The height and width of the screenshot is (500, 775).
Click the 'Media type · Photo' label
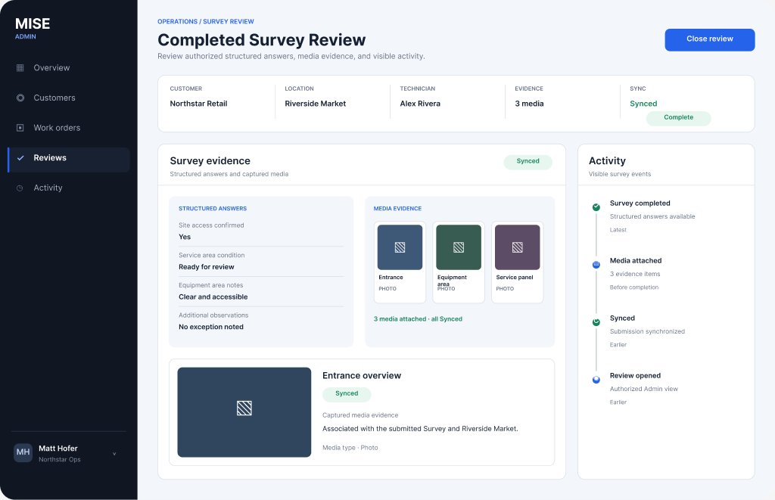pyautogui.click(x=350, y=448)
